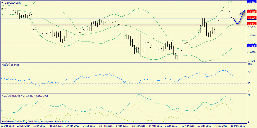
Task: Click the 1.5371 red price label
Action: point(251,24)
